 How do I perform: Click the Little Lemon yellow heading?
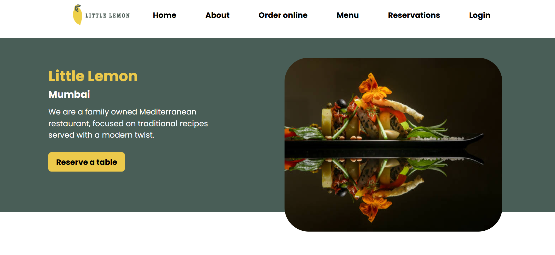coord(93,76)
